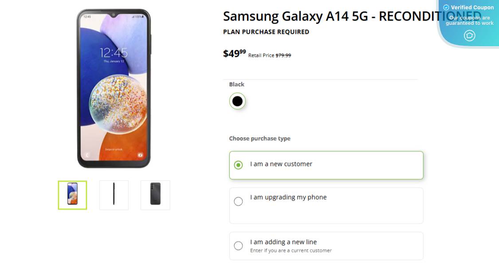Click the Samsung Galaxy A14 5G product title
Viewport: 499px width, 267px height.
[328, 16]
